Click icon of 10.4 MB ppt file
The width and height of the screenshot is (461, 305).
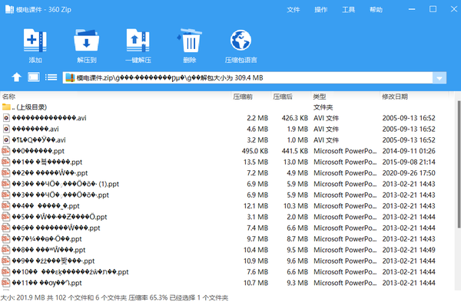tap(6, 250)
